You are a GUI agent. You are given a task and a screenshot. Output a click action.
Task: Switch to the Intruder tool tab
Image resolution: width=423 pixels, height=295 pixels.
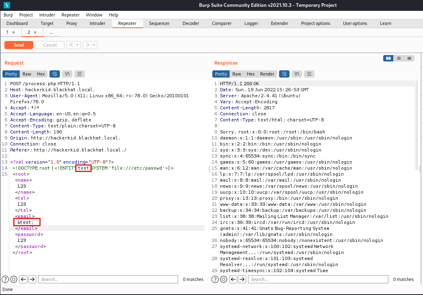97,23
